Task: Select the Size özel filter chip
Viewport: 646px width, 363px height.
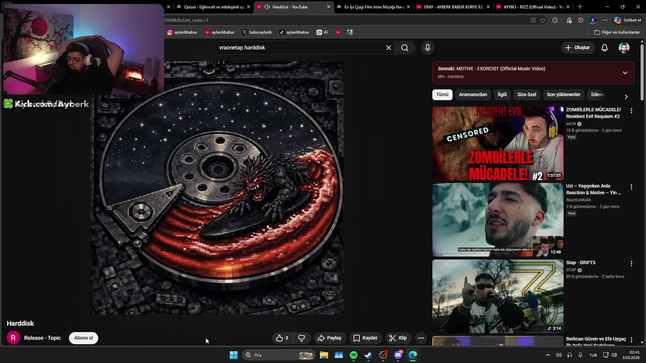Action: pyautogui.click(x=526, y=95)
